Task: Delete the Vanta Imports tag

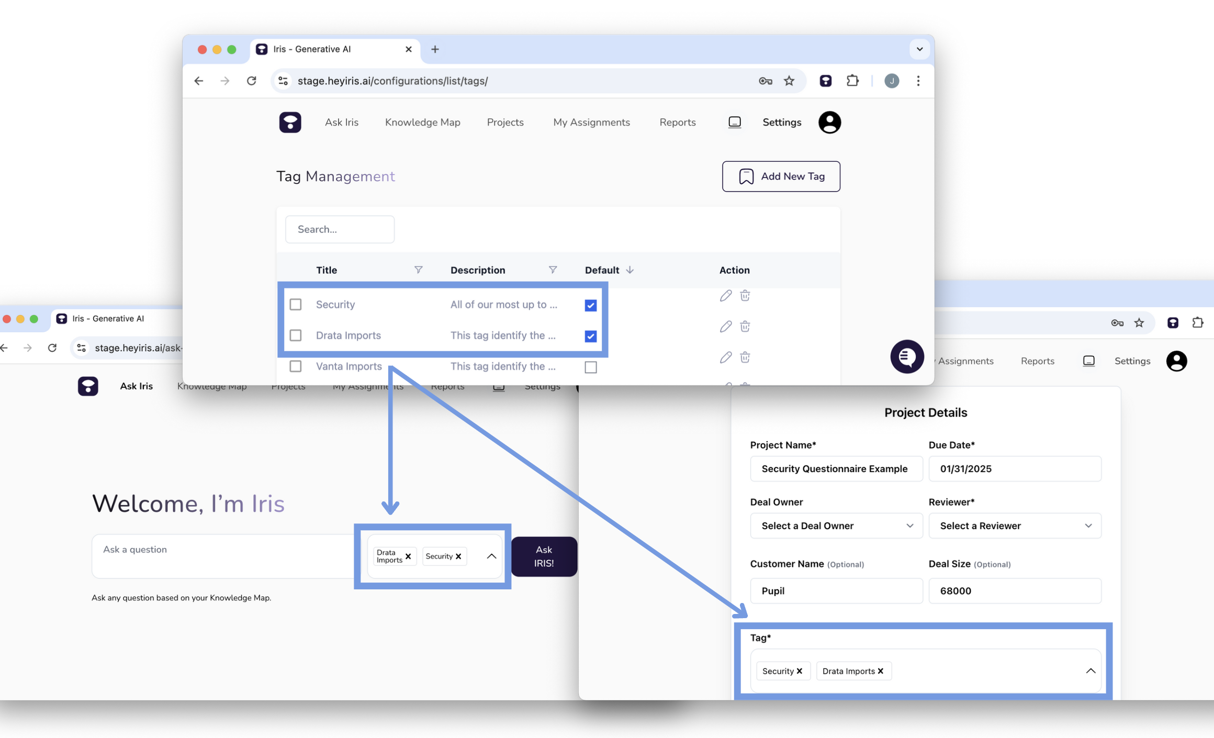Action: [x=745, y=357]
